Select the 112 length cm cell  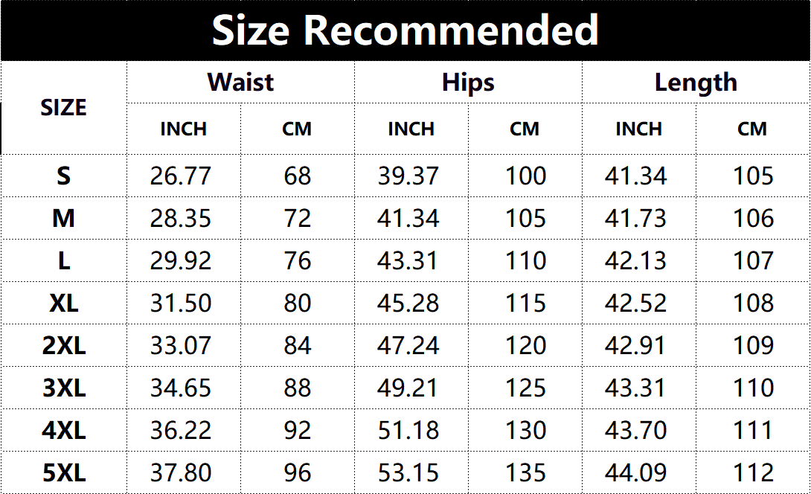(x=753, y=473)
